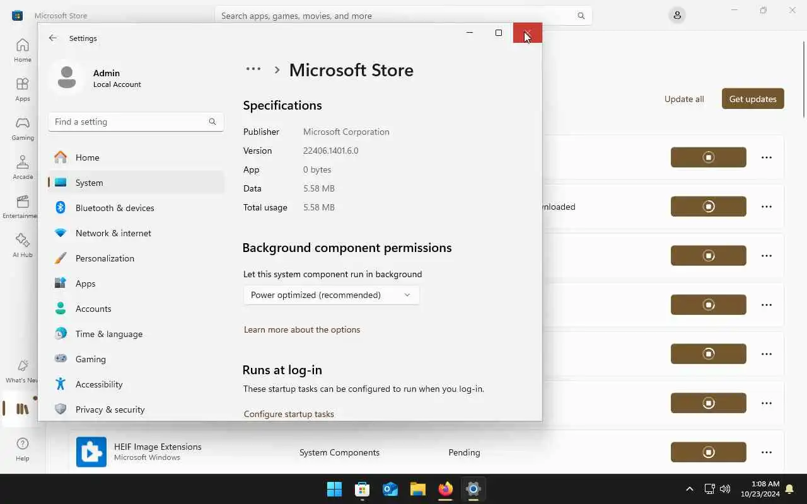
Task: Open Gaming section in Microsoft Store sidebar
Action: (x=22, y=129)
